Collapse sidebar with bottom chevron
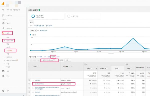This screenshot has width=150, height=96. pos(23,95)
